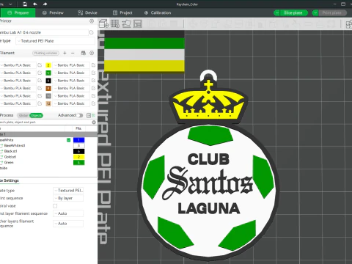352x264 pixels.
Task: Click compare presets icon beside Advanced
Action: 89,115
